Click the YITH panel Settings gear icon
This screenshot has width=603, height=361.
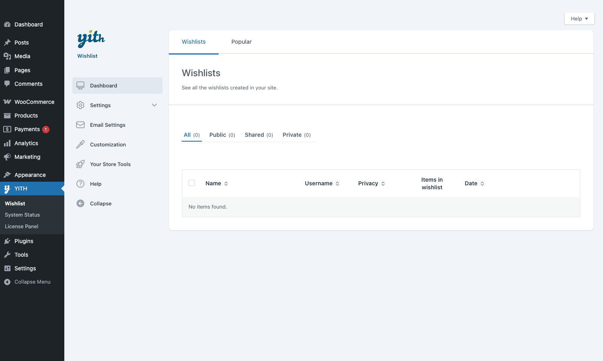[80, 105]
